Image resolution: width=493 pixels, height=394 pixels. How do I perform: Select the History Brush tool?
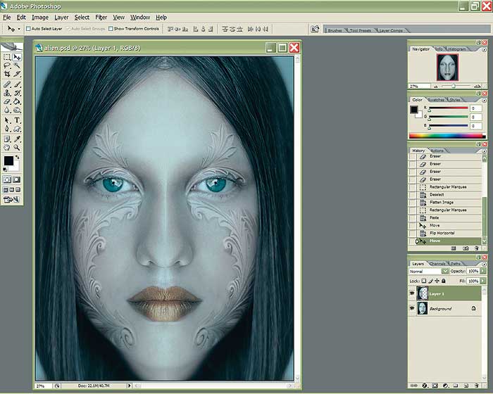click(x=17, y=93)
